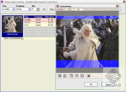Select the 4 wallets tab in Customizing
The width and height of the screenshot is (126, 92).
[60, 9]
